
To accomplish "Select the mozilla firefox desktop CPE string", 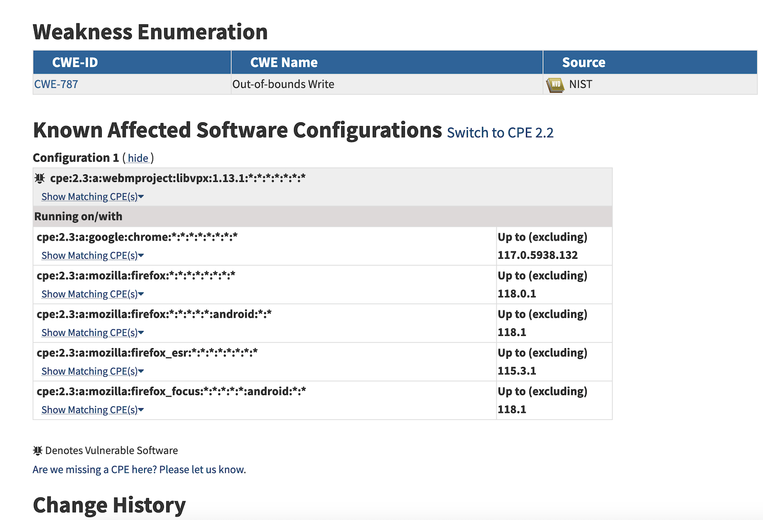I will pyautogui.click(x=136, y=276).
